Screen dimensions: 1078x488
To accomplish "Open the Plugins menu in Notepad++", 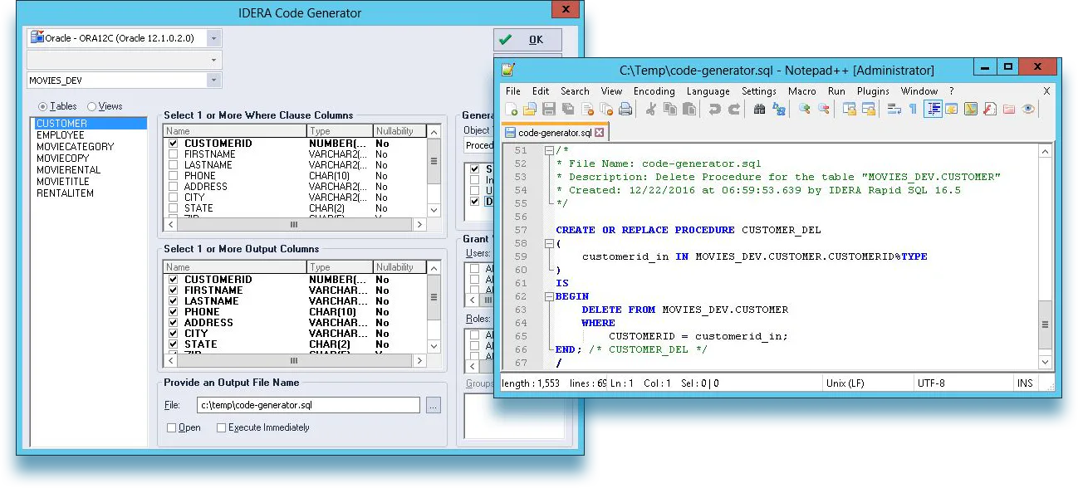I will pos(873,91).
